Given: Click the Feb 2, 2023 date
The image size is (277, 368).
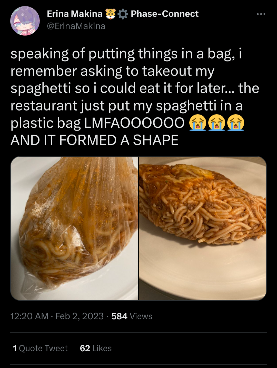Looking at the screenshot, I should coord(80,316).
